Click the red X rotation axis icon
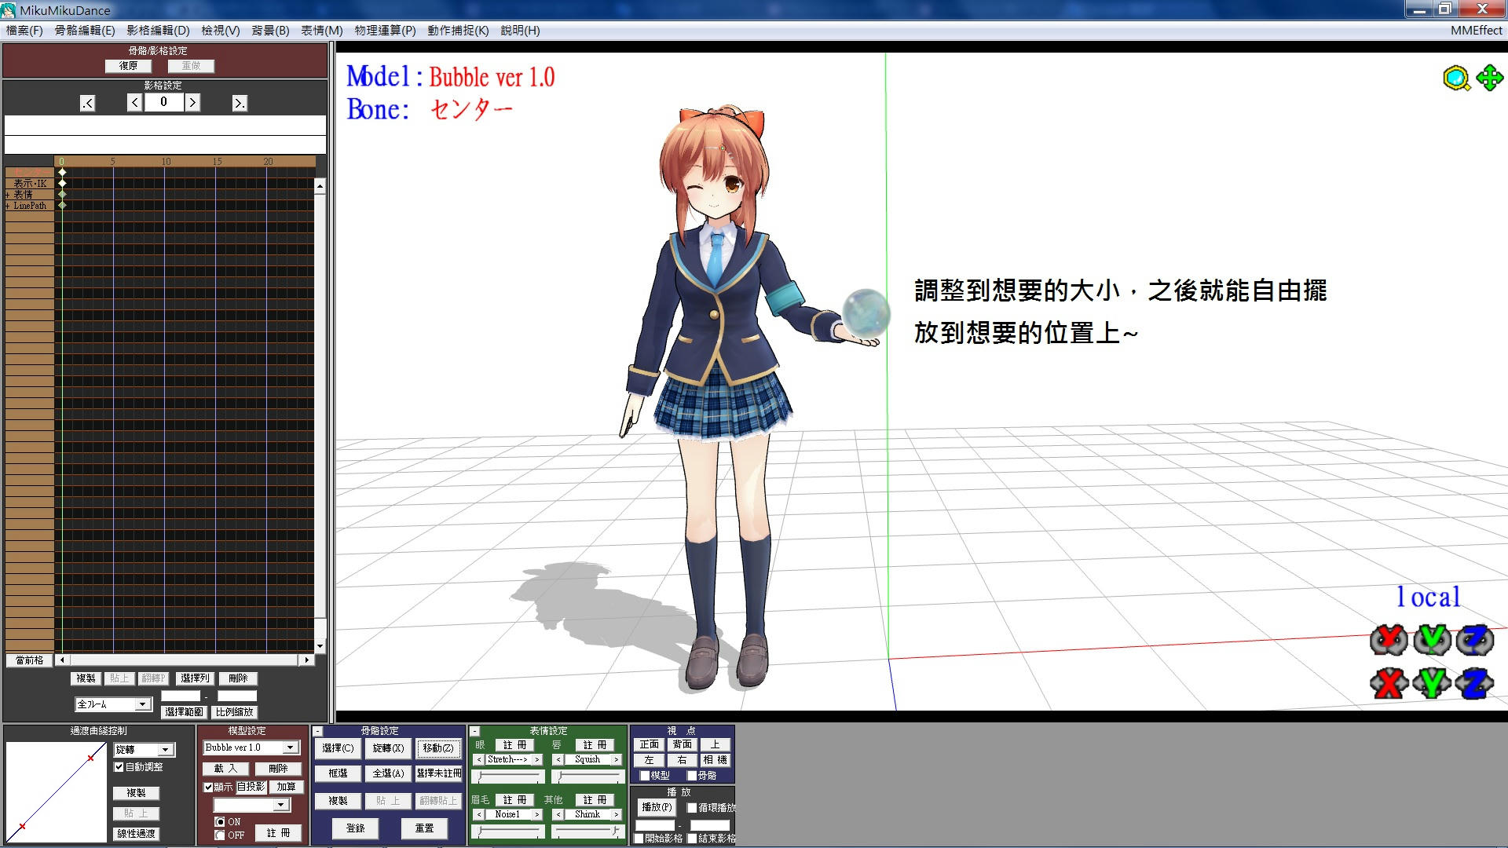The image size is (1508, 848). click(1389, 640)
